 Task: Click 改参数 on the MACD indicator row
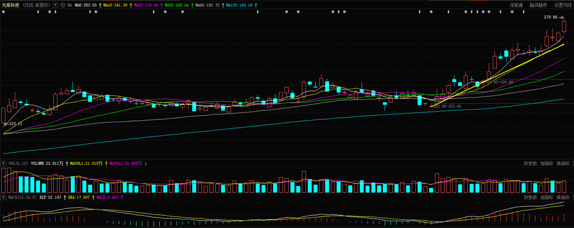(530, 197)
